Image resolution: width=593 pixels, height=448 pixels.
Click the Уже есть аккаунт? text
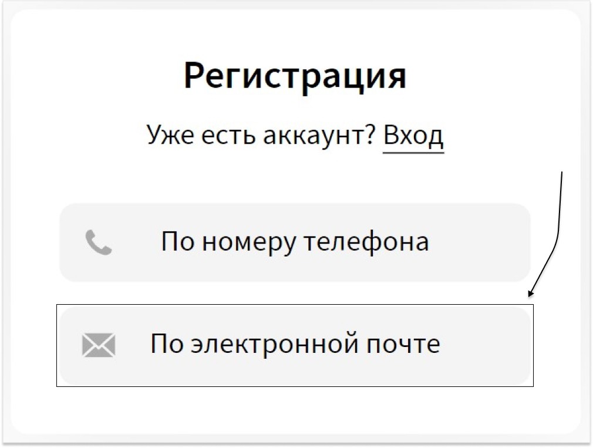pos(261,135)
